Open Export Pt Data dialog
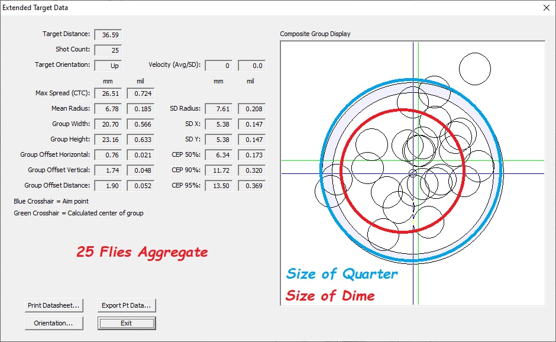 (127, 305)
